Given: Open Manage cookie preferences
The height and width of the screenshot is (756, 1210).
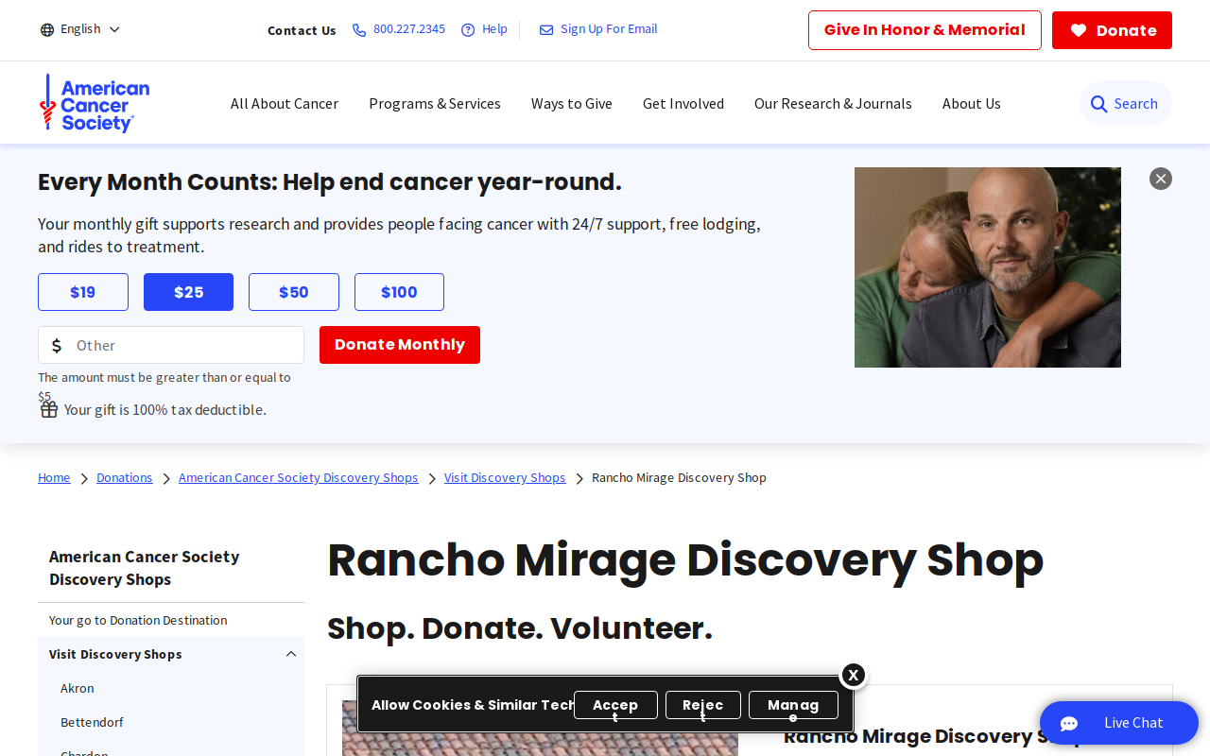Looking at the screenshot, I should (x=793, y=705).
